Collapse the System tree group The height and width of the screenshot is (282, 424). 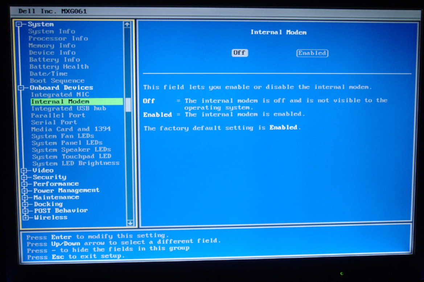(x=18, y=24)
